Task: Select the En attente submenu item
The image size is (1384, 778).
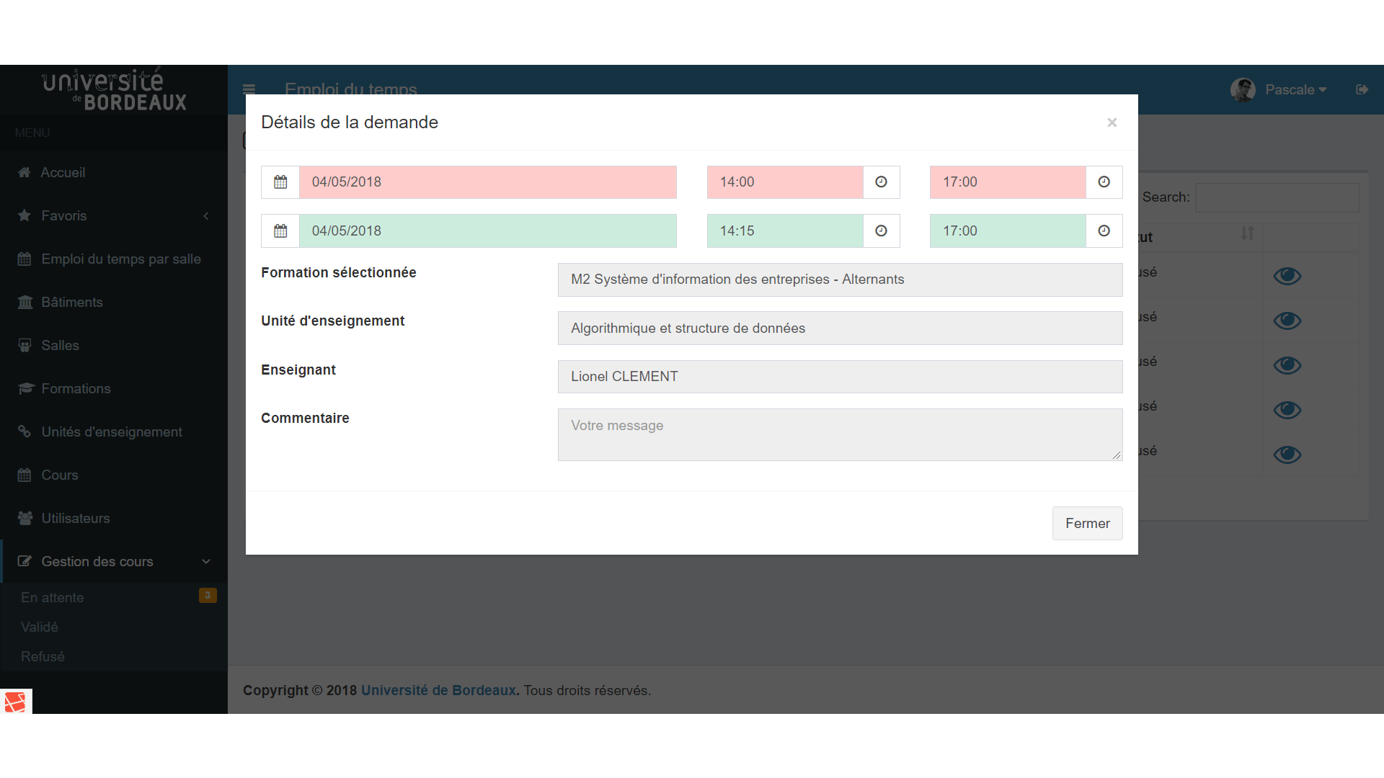Action: 53,598
